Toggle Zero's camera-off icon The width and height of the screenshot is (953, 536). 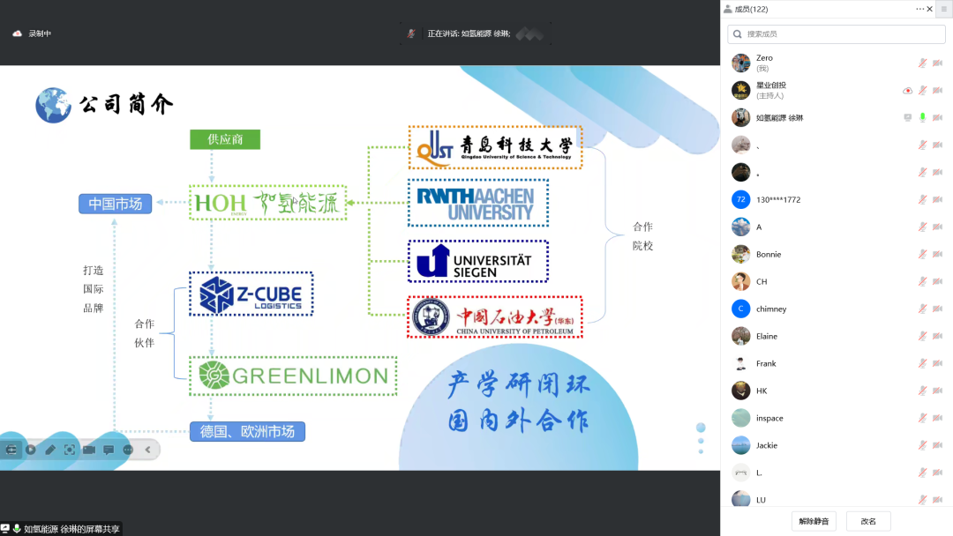coord(938,63)
